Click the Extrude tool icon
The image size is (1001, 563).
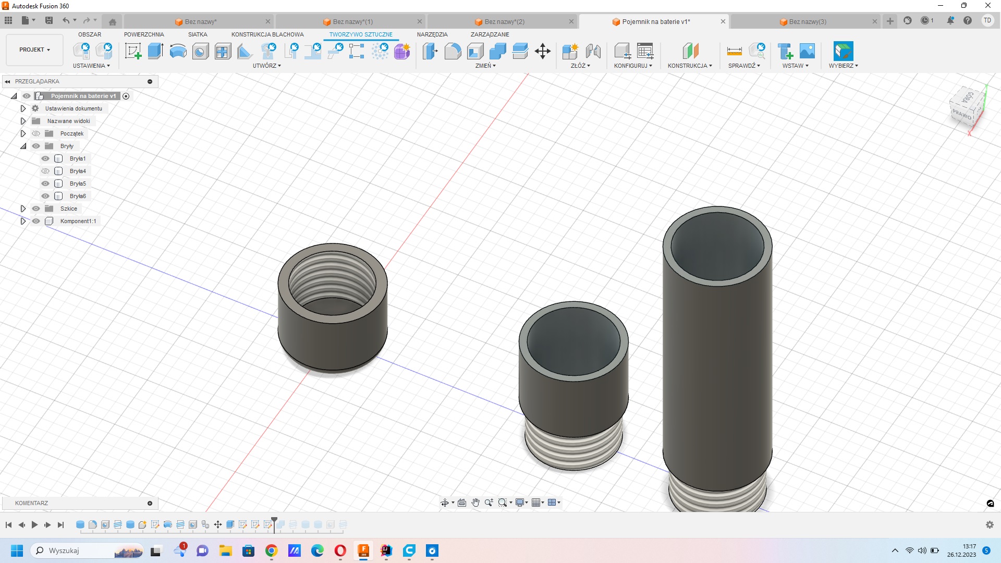(155, 51)
